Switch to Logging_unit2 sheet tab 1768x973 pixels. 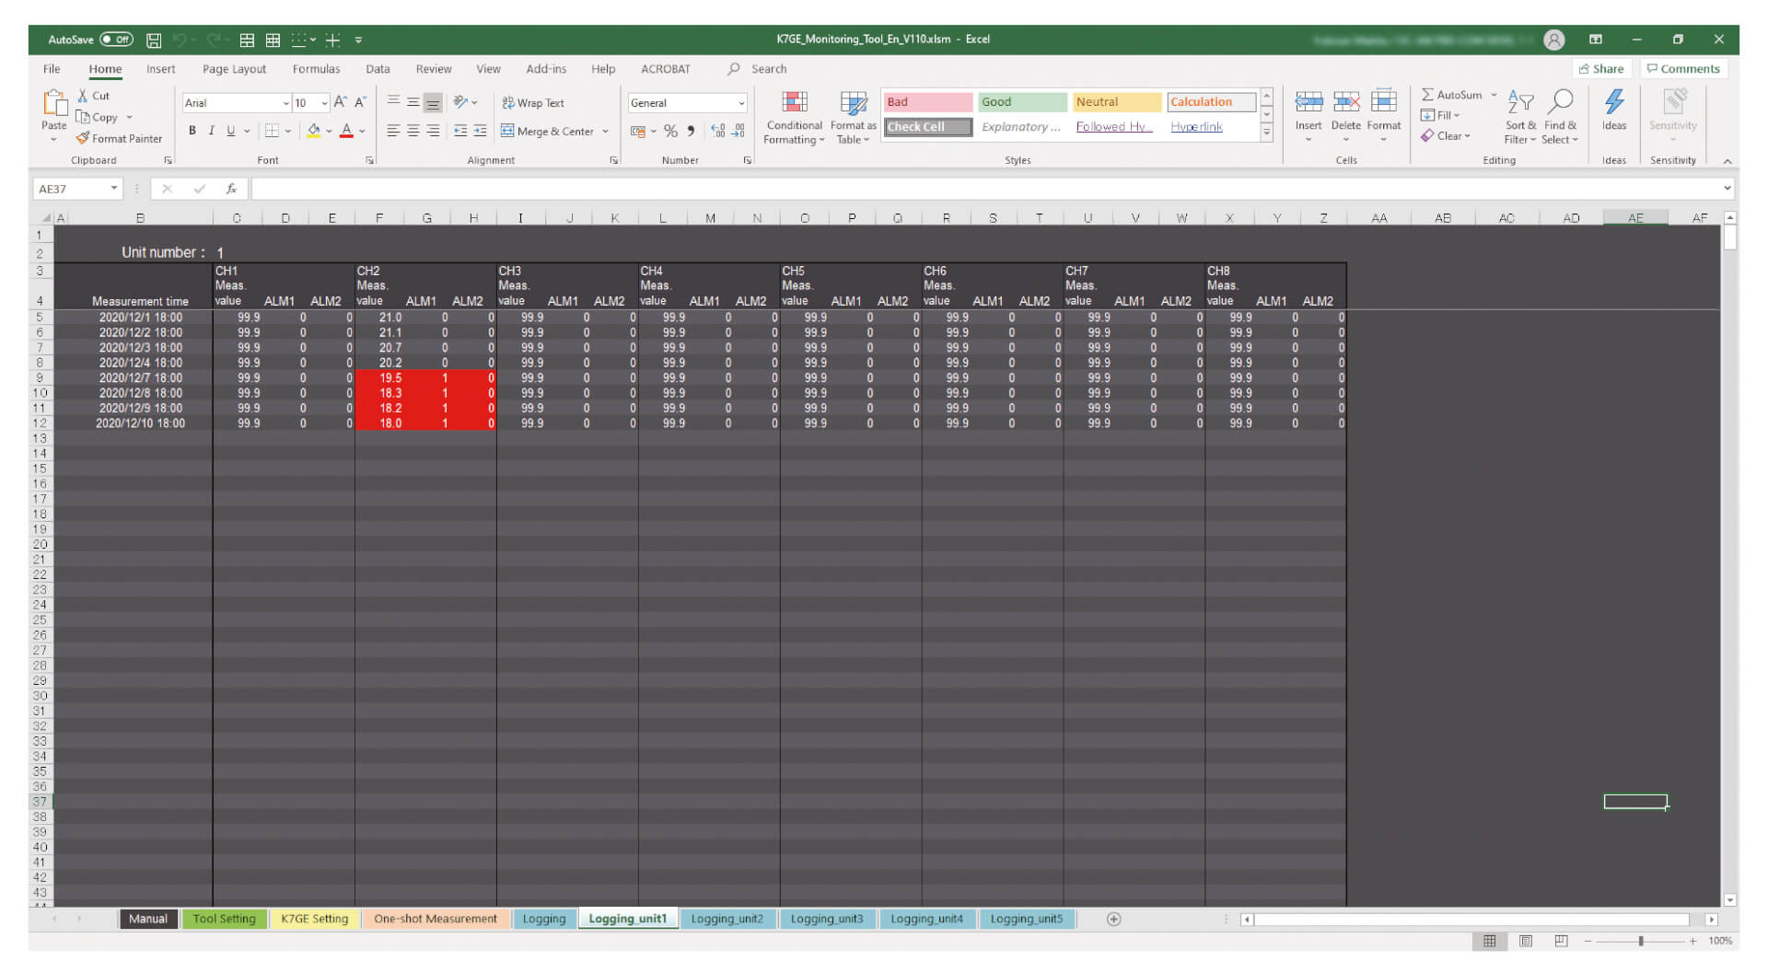coord(727,919)
